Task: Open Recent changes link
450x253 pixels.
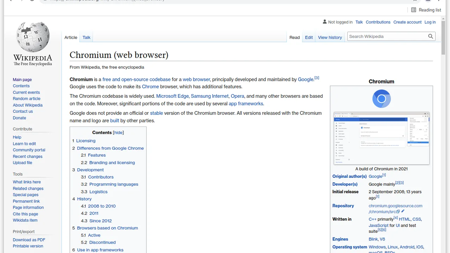Action: (x=28, y=156)
